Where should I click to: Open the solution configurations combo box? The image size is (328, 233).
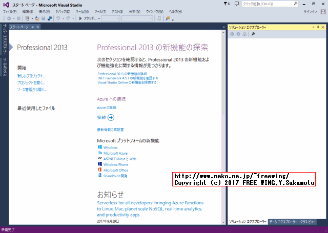point(111,18)
